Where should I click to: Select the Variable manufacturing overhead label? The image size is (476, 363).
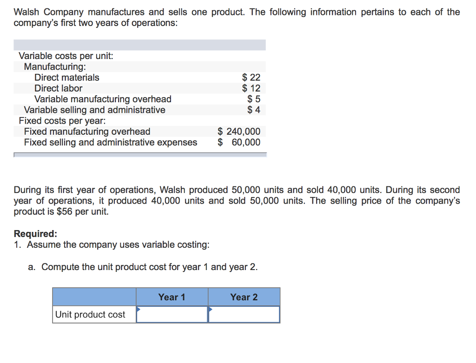click(103, 99)
